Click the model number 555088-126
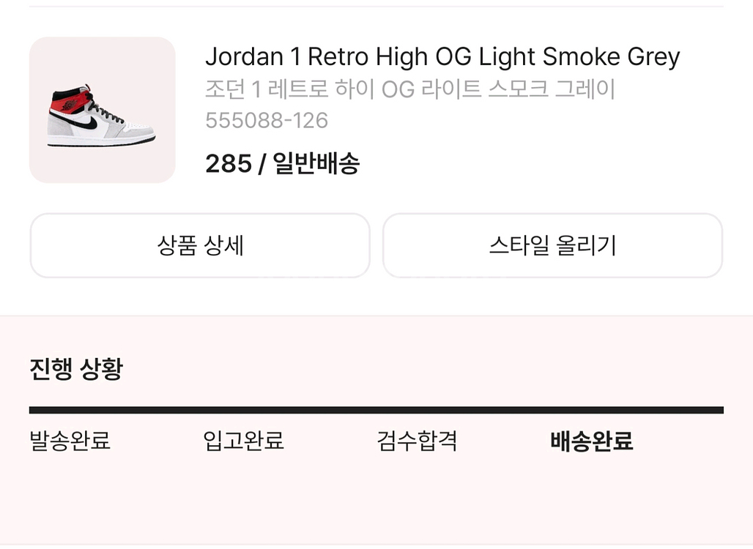Image resolution: width=753 pixels, height=549 pixels. coord(266,120)
